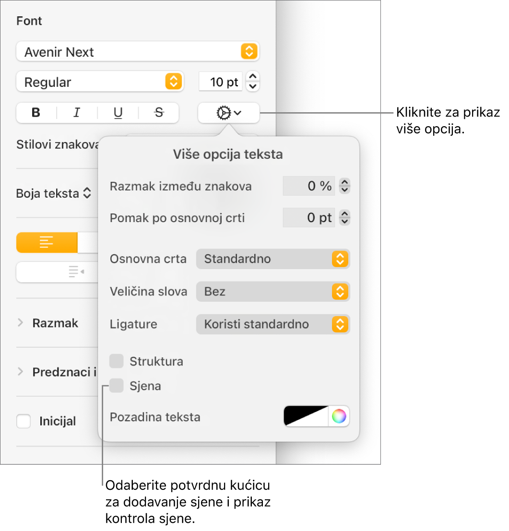This screenshot has height=531, width=509.
Task: Apply strikethrough formatting
Action: 159,113
